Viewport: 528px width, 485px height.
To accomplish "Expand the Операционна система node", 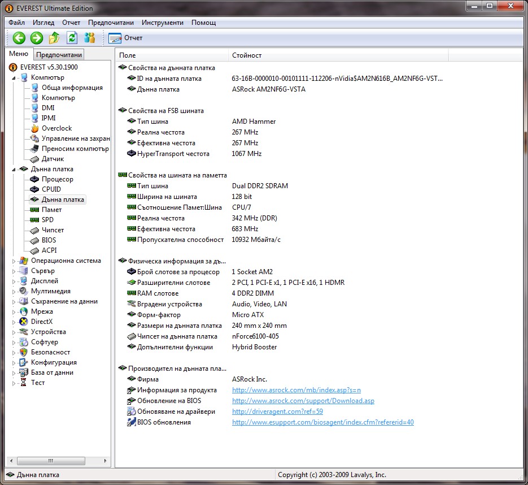I will [14, 261].
